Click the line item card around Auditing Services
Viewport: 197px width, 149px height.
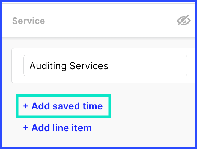[103, 66]
